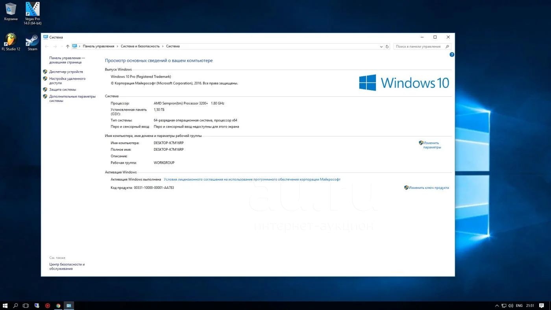Open Панель управления — домашняя страница link
This screenshot has width=551, height=310.
coord(67,60)
